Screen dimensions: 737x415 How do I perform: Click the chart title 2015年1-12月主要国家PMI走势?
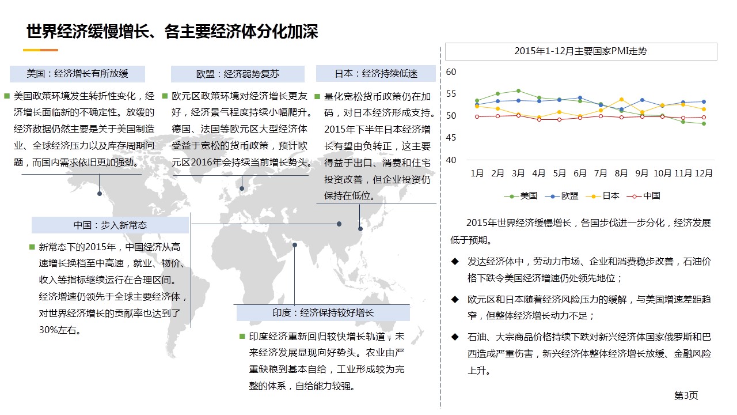pyautogui.click(x=581, y=51)
